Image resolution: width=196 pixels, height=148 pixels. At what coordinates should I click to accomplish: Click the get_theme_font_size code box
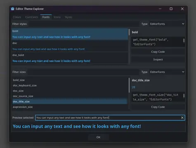(x=158, y=97)
